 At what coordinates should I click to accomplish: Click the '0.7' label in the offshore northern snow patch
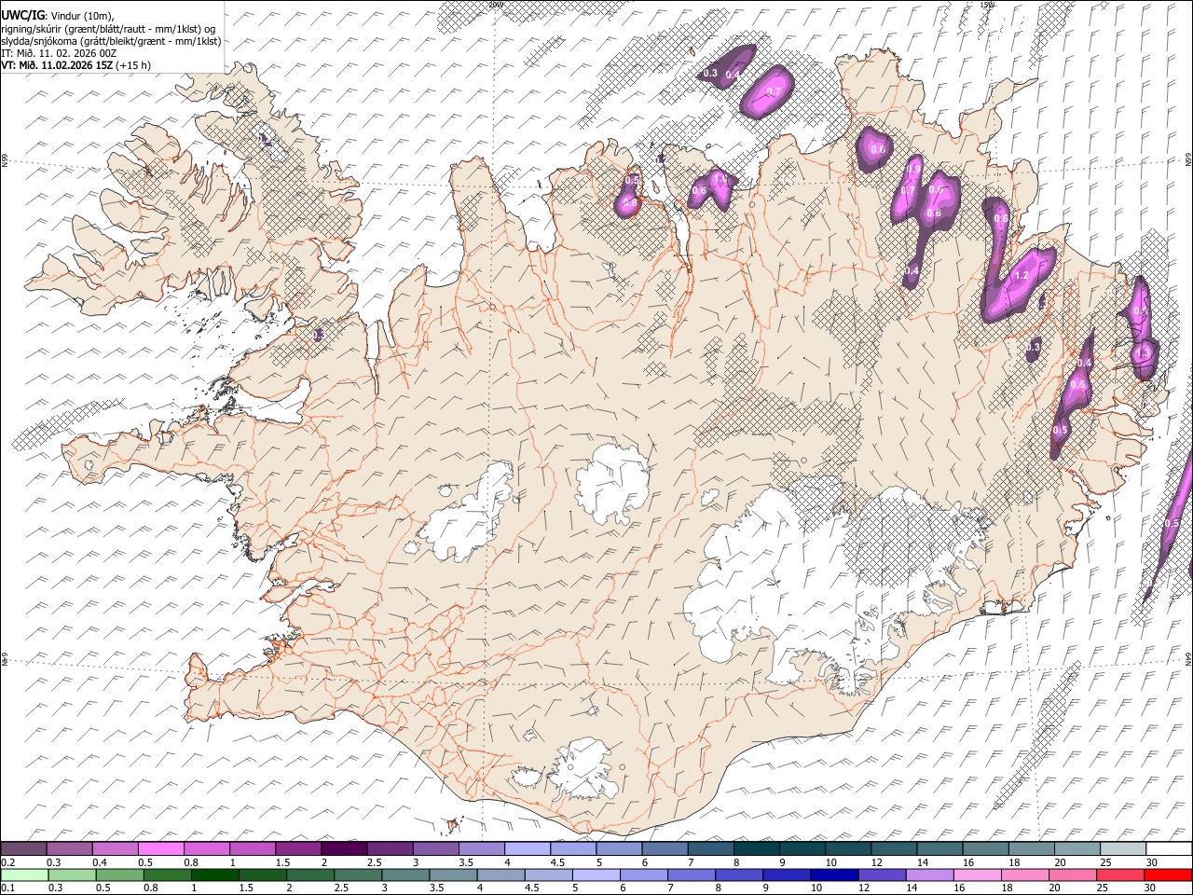coord(773,91)
